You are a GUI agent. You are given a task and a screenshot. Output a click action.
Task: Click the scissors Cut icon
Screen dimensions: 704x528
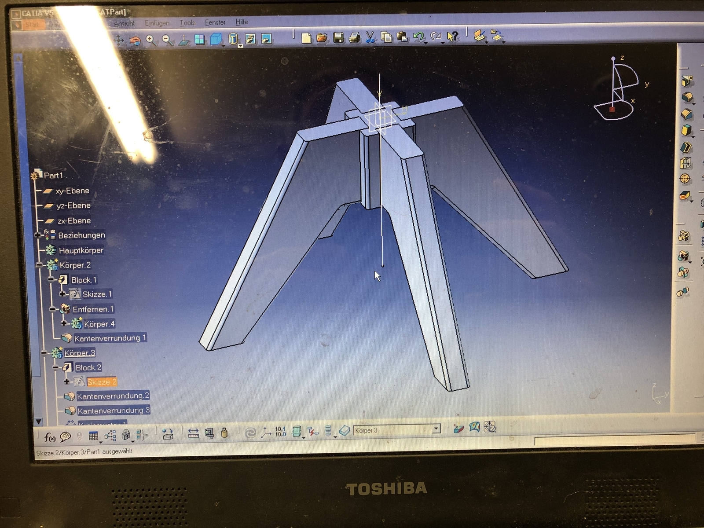click(370, 37)
